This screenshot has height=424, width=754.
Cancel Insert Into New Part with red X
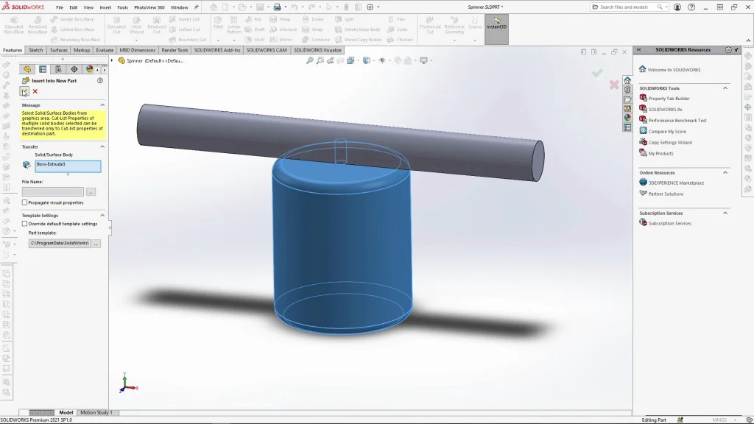35,91
